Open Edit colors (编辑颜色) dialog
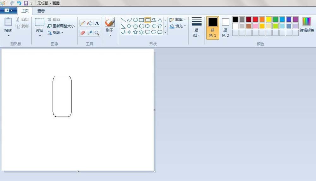Screen dimensions: 316x181 [x=307, y=25]
